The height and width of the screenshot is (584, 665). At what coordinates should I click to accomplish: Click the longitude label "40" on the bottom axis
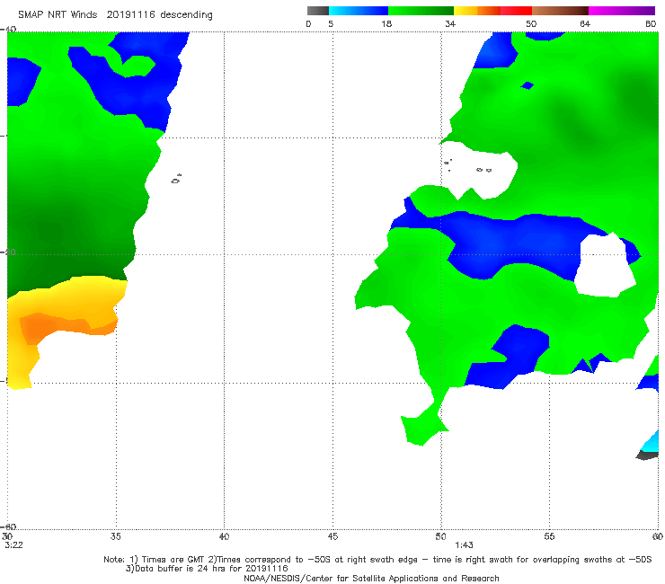224,536
